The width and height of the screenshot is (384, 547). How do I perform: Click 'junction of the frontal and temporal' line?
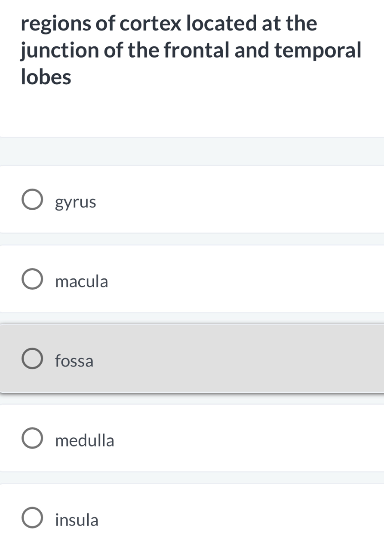coord(191,50)
